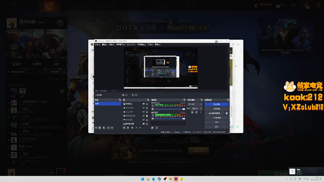This screenshot has width=324, height=182.
Task: Open the fade transition type dropdown
Action: (x=195, y=104)
